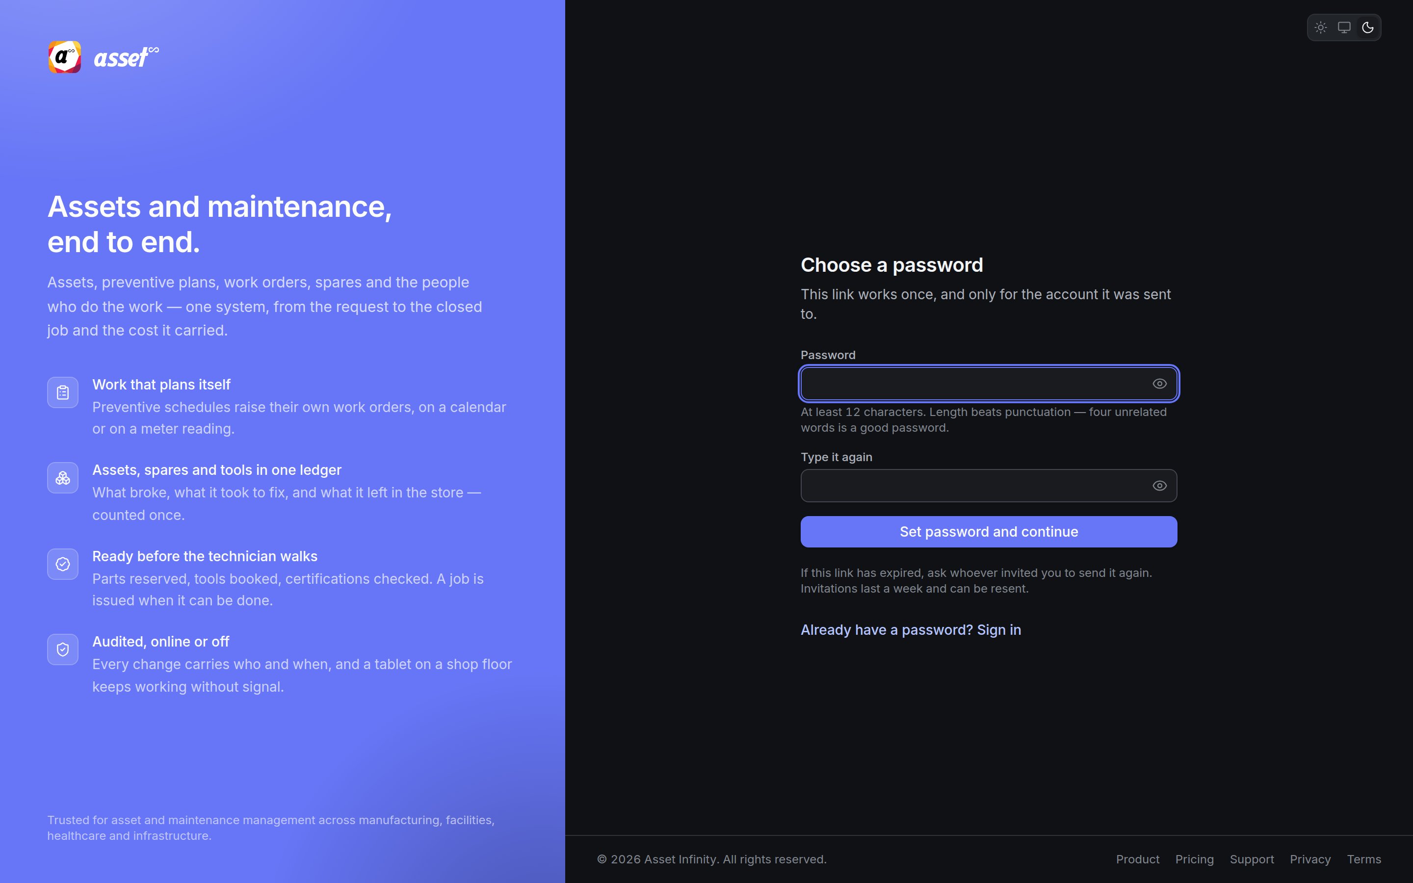Screen dimensions: 1413x883
Task: Focus the Type it again input field
Action: tap(989, 486)
